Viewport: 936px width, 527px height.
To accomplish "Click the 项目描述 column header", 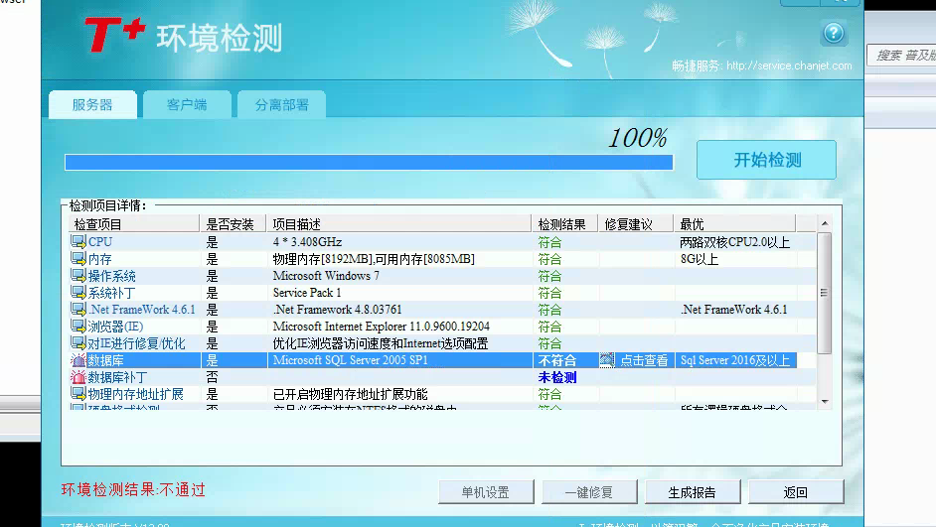I will pyautogui.click(x=398, y=224).
